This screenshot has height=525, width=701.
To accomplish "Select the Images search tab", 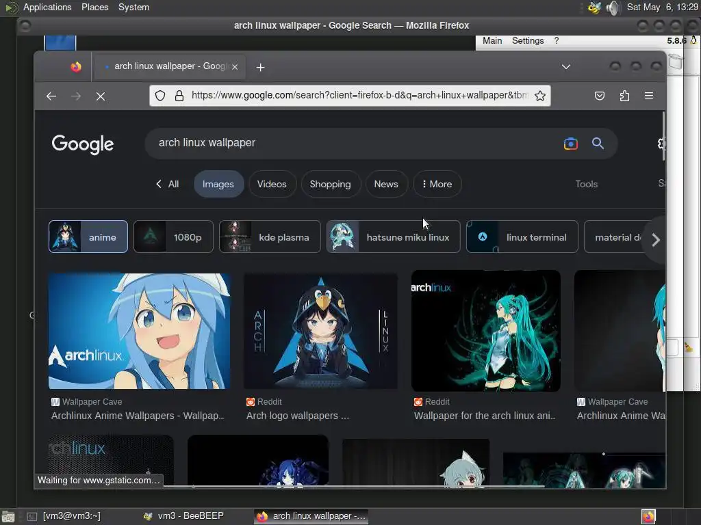I will pyautogui.click(x=218, y=184).
